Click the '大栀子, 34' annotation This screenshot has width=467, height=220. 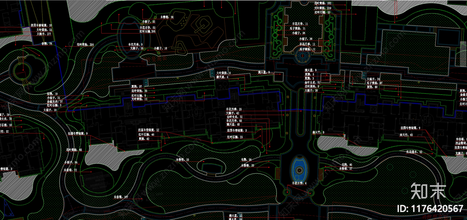374,79
